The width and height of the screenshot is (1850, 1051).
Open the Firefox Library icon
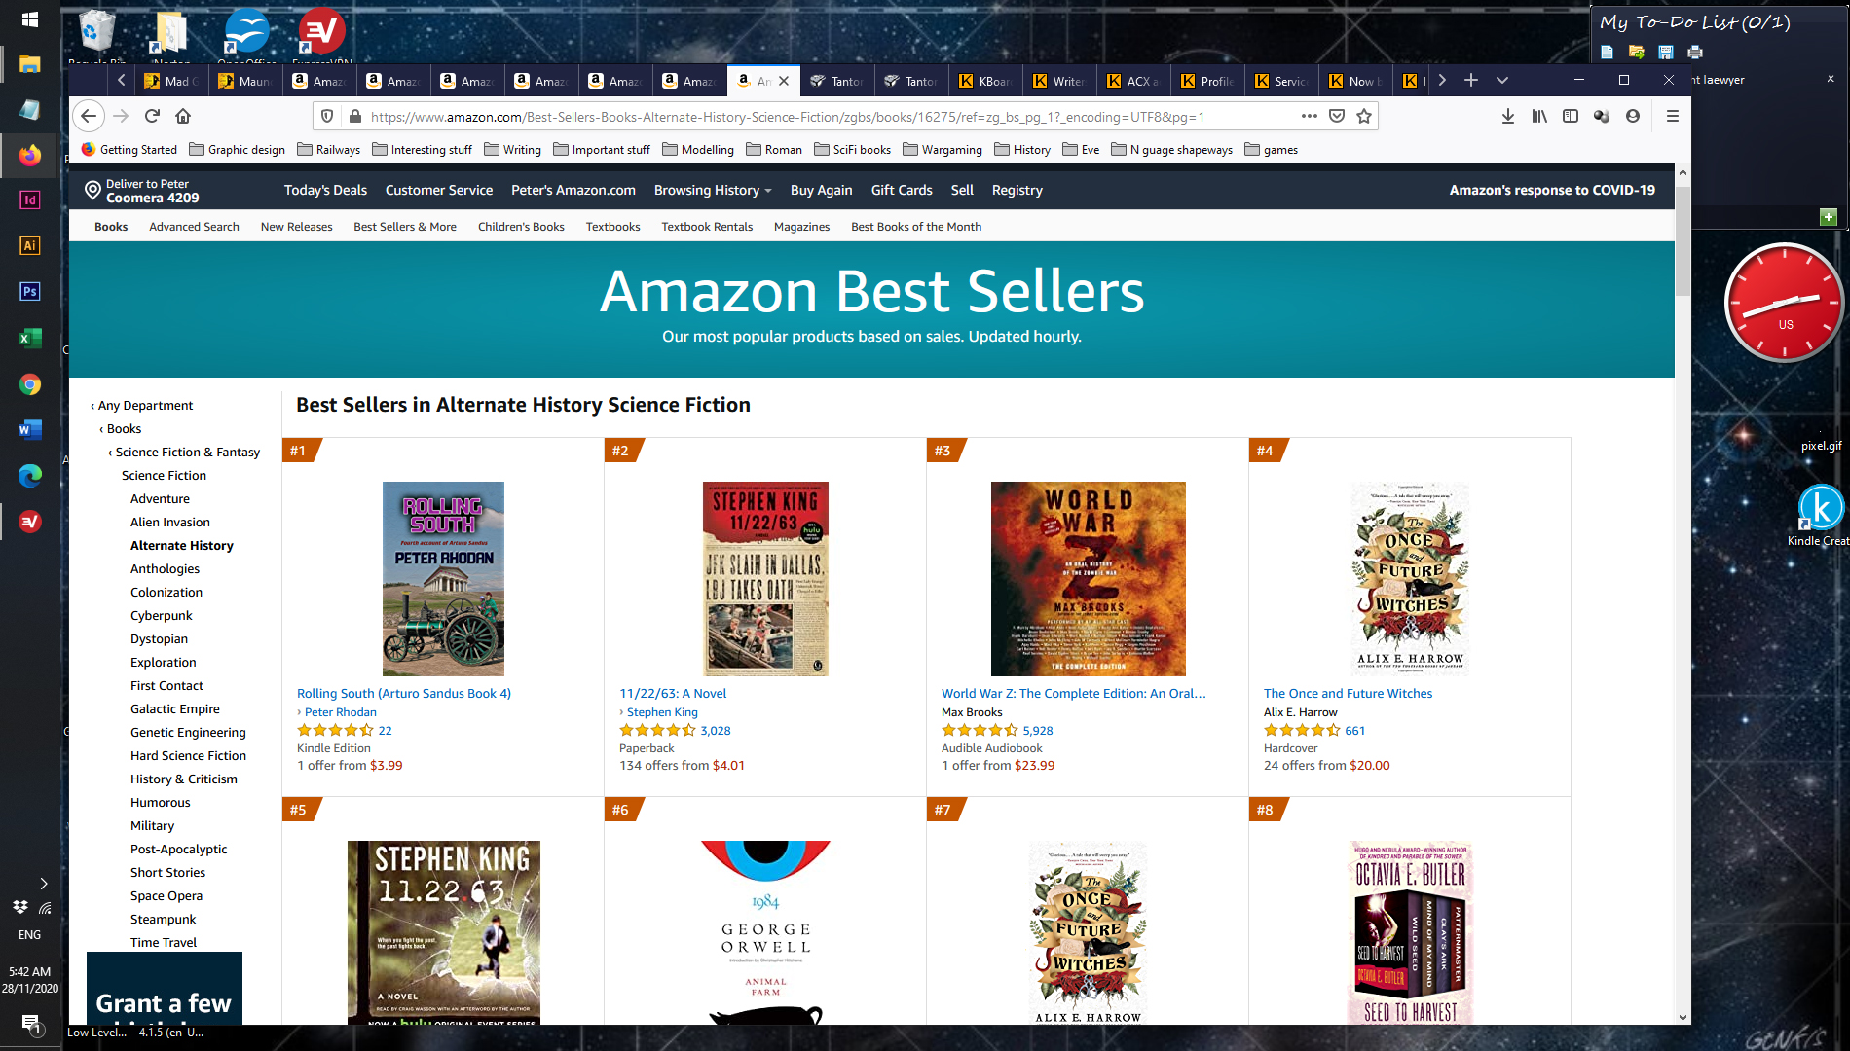1538,116
